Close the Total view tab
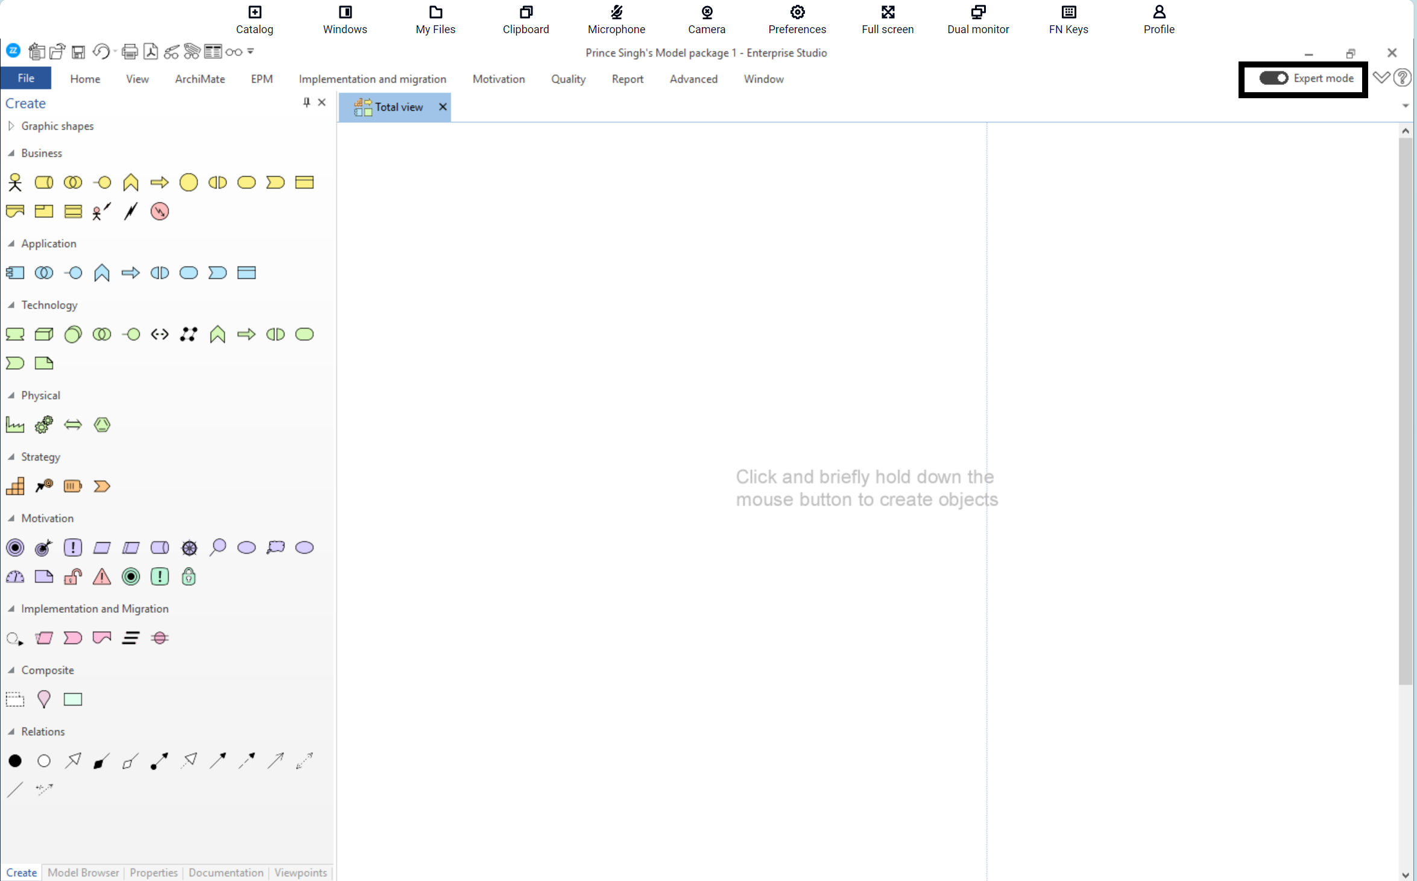Screen dimensions: 1417x881 click(x=443, y=107)
